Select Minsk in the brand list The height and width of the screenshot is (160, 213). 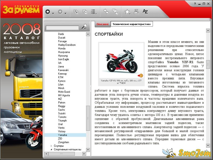click(61, 88)
